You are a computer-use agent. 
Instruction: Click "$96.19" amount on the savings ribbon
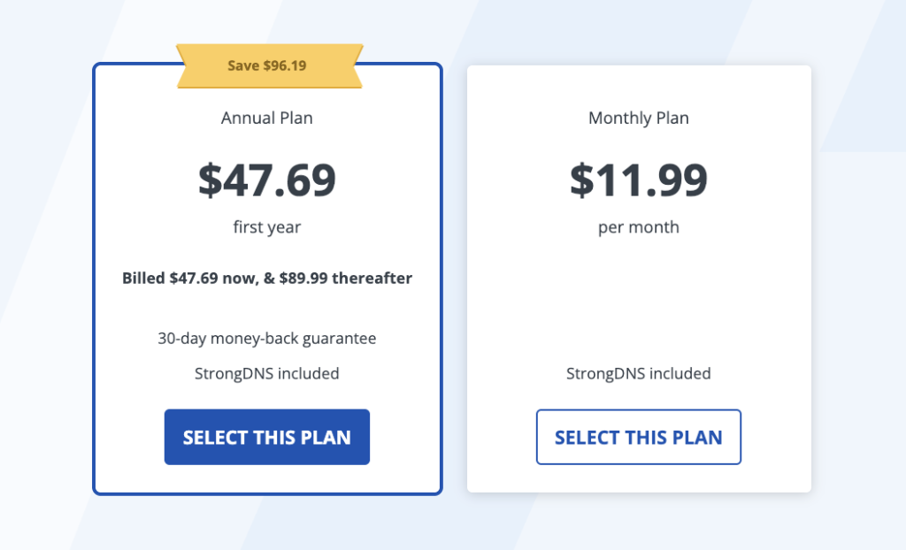click(285, 66)
